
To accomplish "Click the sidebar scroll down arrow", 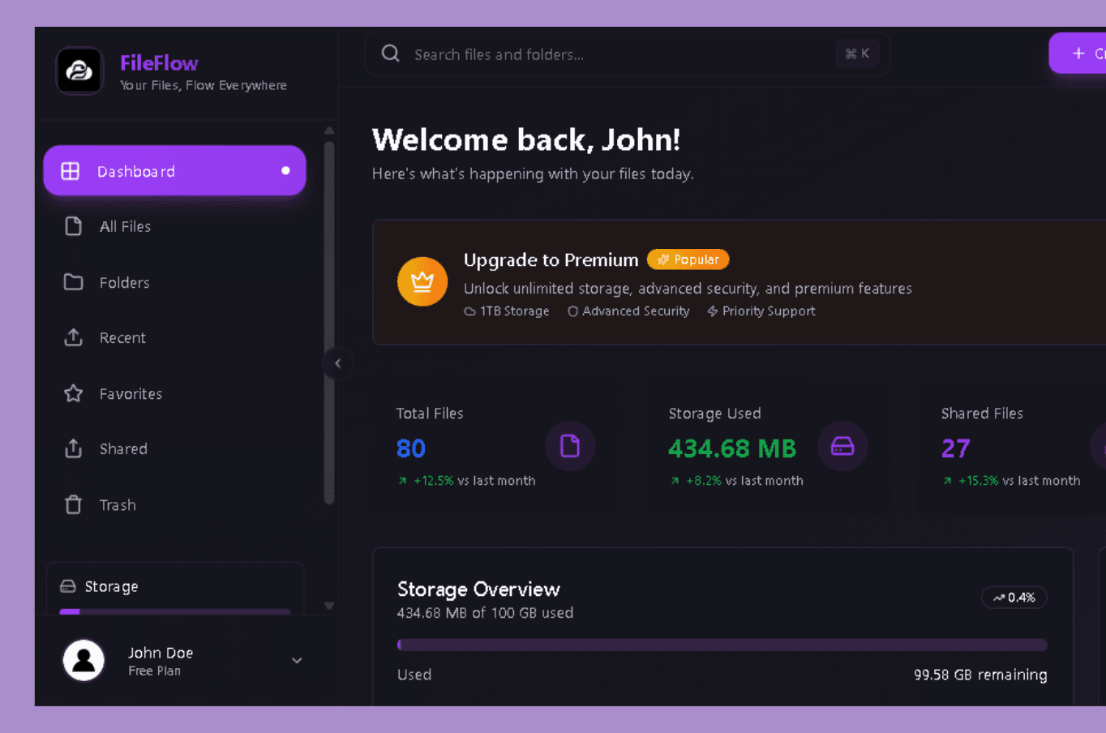I will click(329, 606).
